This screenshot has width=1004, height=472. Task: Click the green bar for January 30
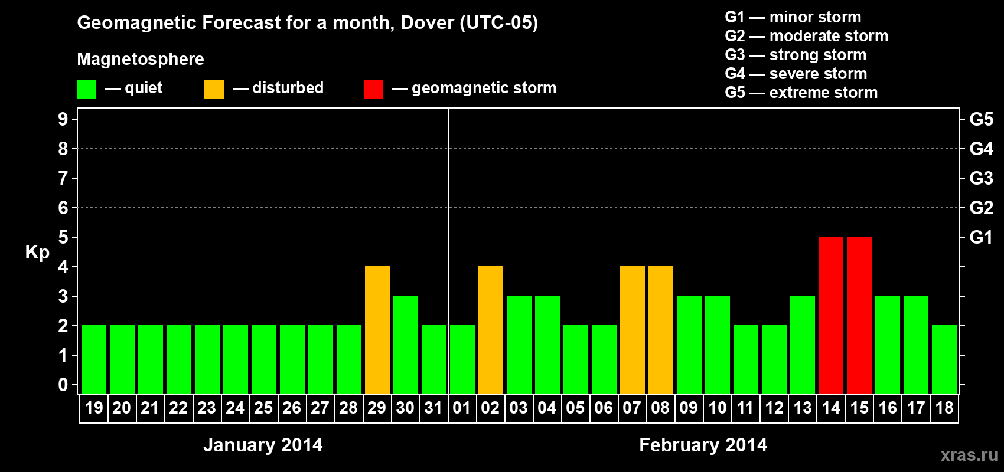tap(406, 345)
